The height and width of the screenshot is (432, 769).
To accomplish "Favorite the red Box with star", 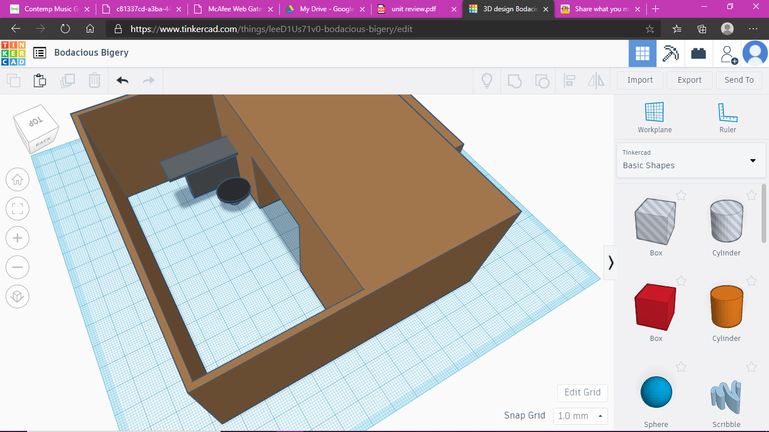I will [681, 281].
